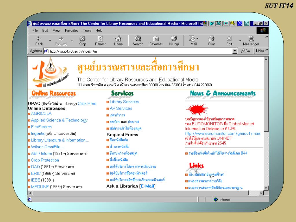Click the vertical scrollbar up arrow
This screenshot has height=222, width=296.
point(266,59)
